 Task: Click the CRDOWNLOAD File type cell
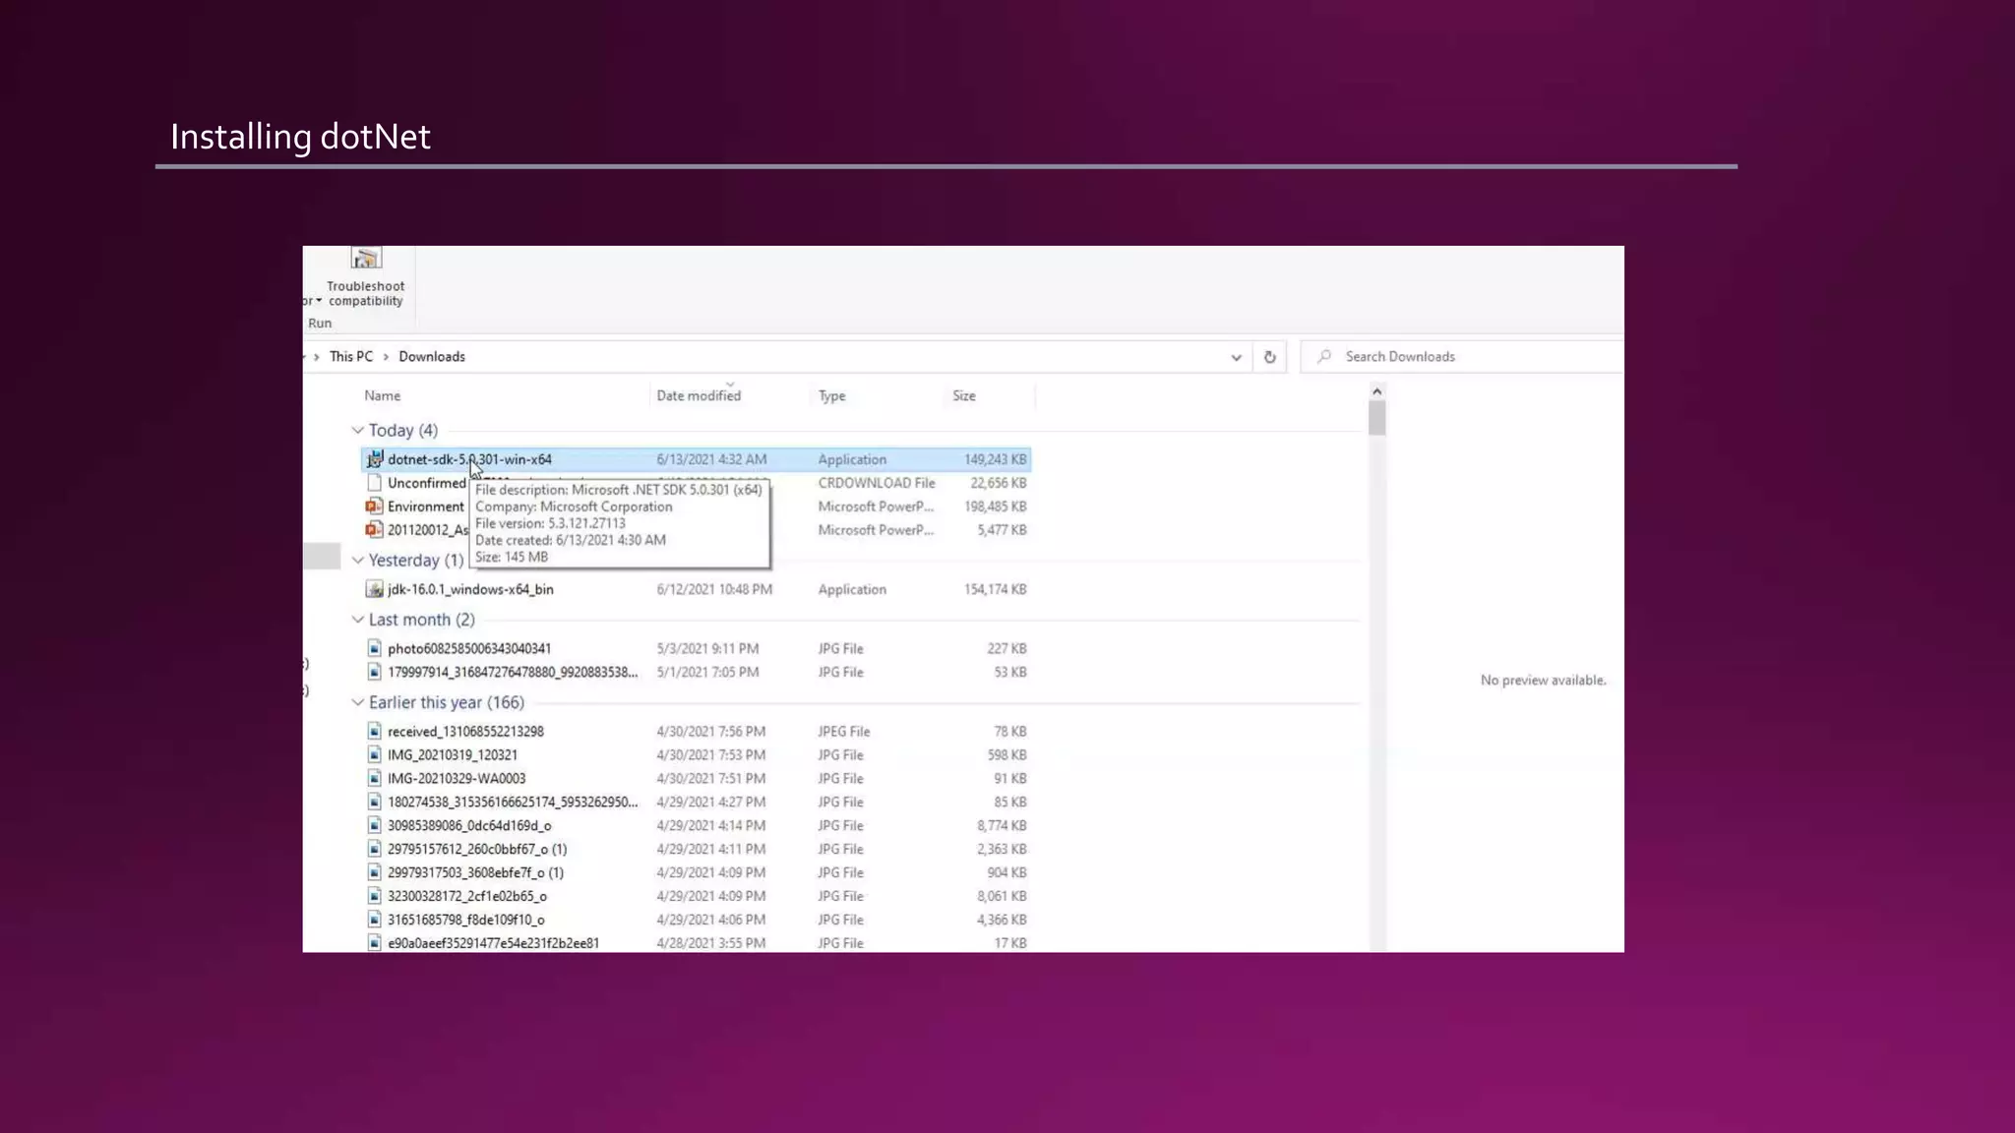click(877, 483)
